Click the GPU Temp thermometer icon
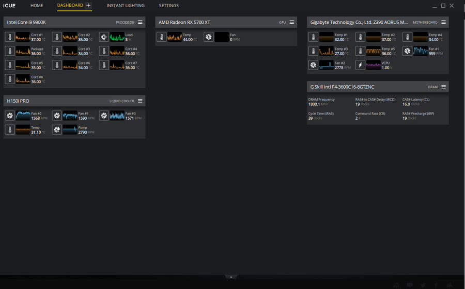 pyautogui.click(x=161, y=37)
